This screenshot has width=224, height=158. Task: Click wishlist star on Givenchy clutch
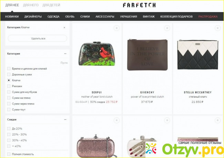[167, 28]
